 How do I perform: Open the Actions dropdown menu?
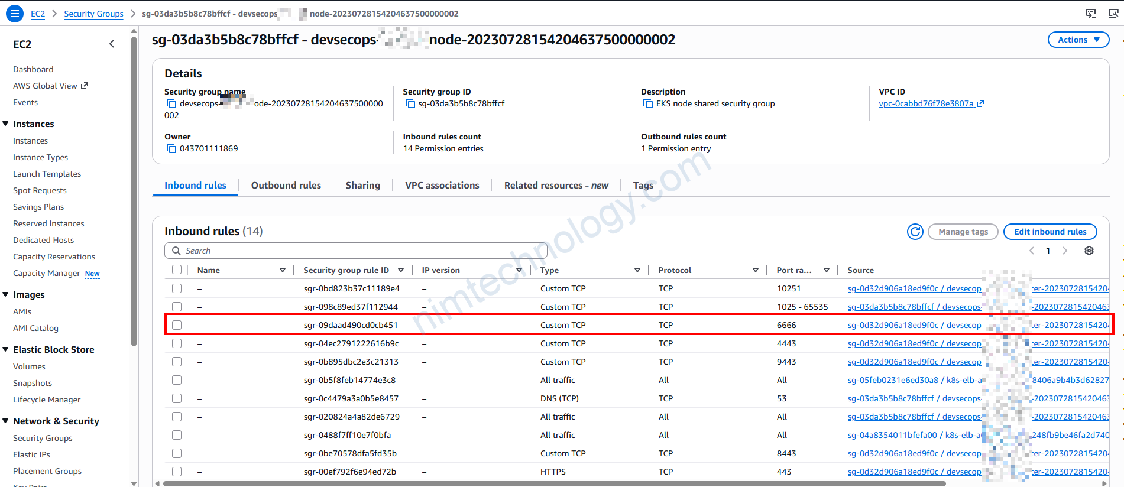pyautogui.click(x=1078, y=40)
